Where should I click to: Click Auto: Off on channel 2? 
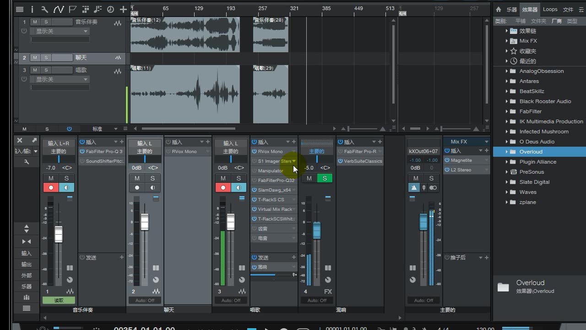point(145,300)
